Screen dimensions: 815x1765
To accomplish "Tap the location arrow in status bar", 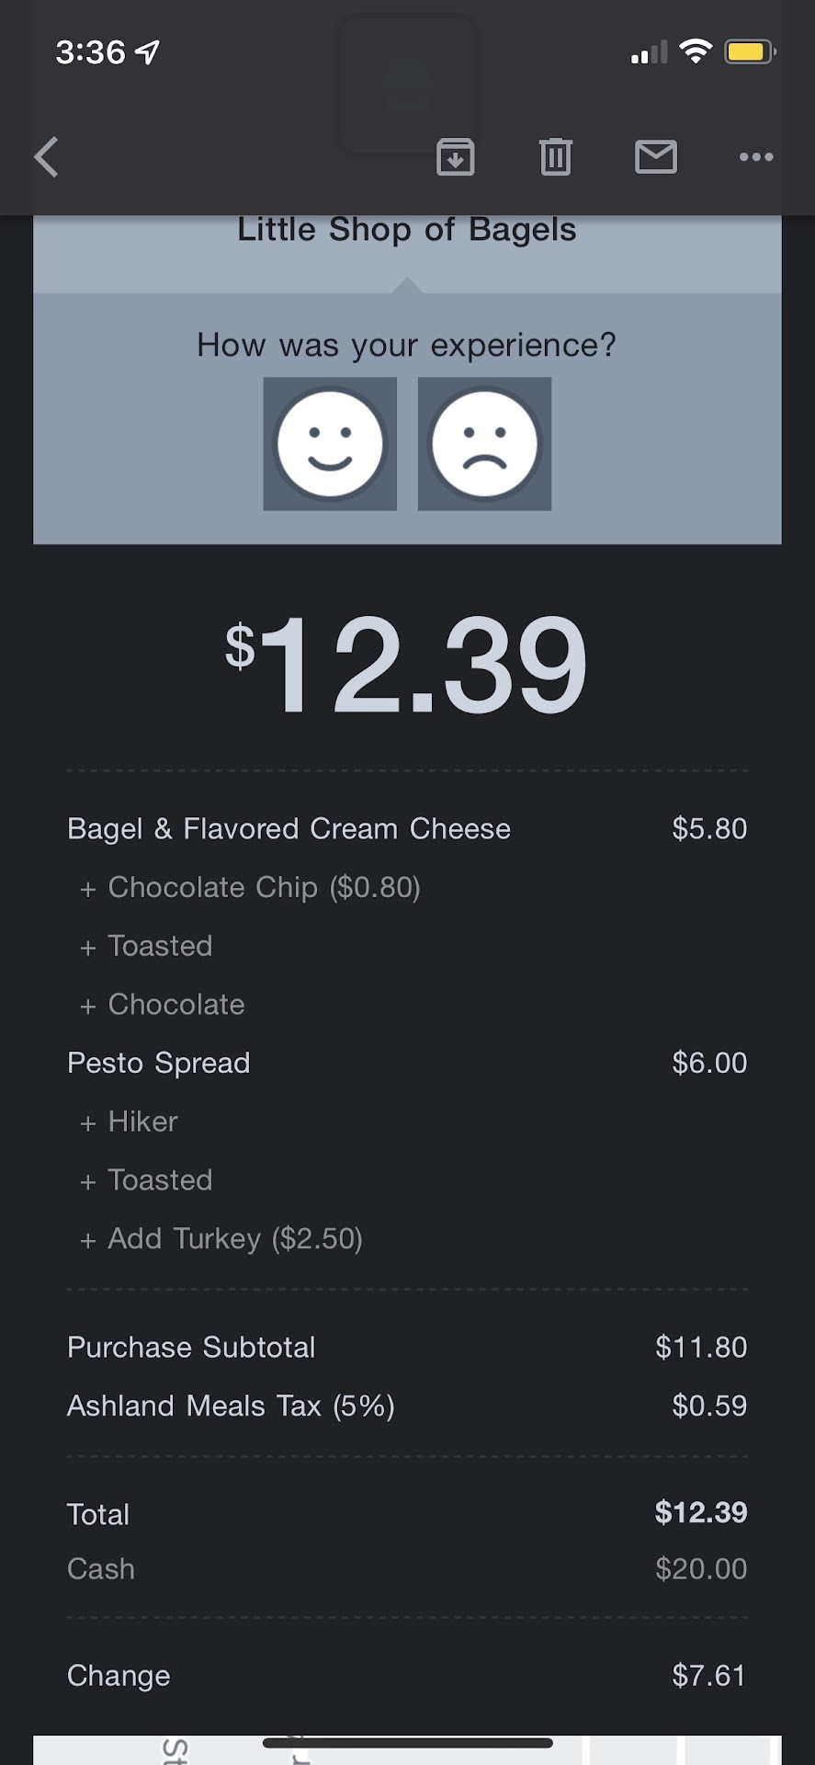I will 148,52.
